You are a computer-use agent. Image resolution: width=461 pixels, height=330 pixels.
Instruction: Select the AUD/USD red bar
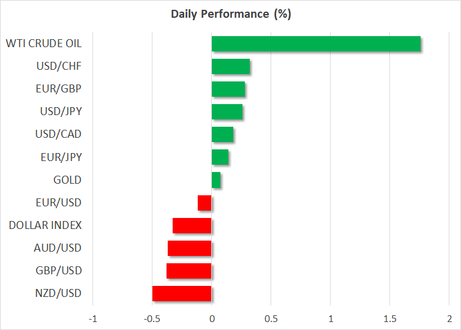(190, 248)
